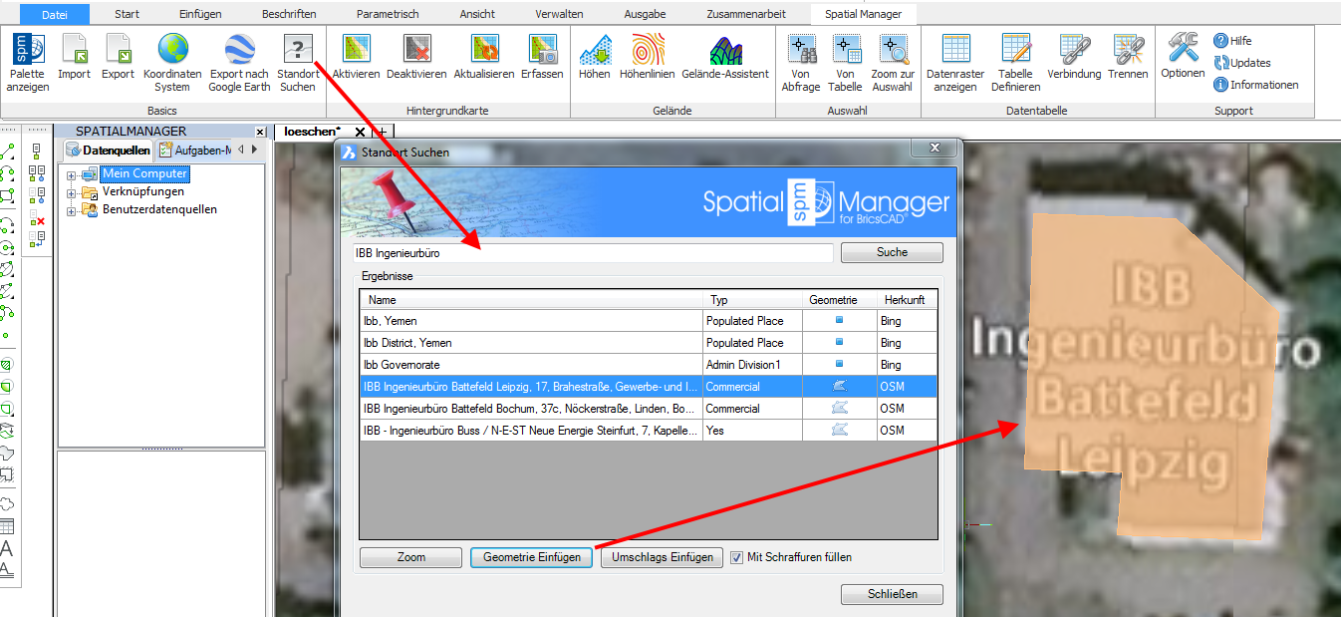Switch to the Aufgaben tab
Screen dimensions: 1341x617
[x=194, y=150]
